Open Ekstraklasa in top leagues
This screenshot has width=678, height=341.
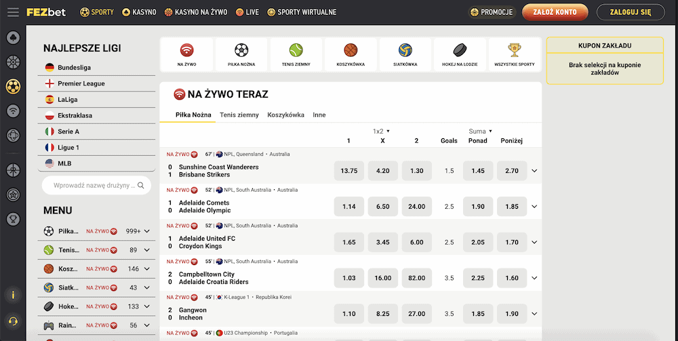pyautogui.click(x=96, y=115)
